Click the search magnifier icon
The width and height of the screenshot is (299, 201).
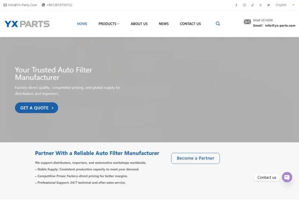pyautogui.click(x=218, y=24)
